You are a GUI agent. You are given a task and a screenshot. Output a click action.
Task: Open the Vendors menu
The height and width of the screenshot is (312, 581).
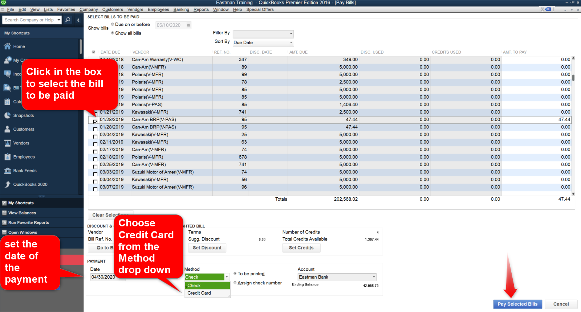coord(135,9)
